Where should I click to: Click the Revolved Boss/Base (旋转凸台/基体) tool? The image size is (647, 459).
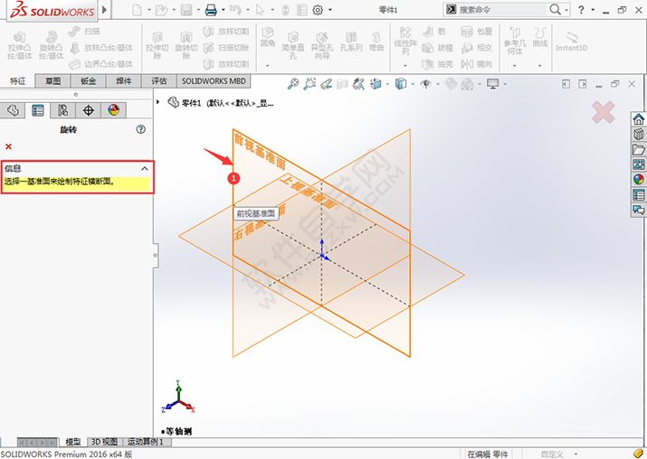tap(52, 45)
